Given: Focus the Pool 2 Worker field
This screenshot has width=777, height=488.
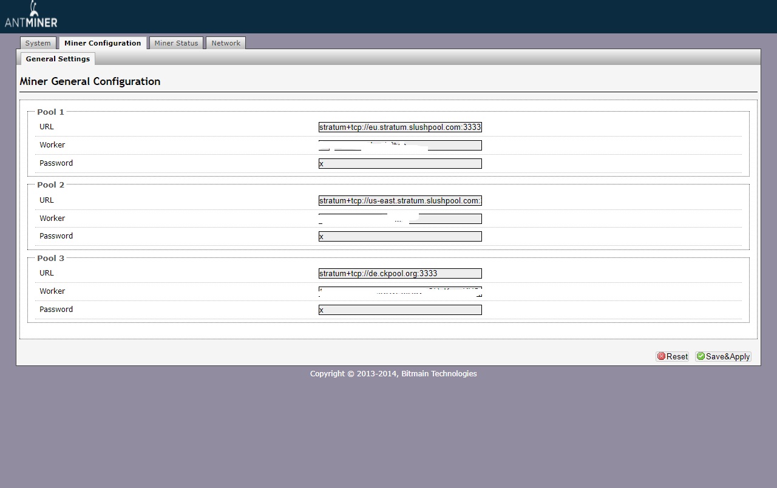Looking at the screenshot, I should click(400, 219).
